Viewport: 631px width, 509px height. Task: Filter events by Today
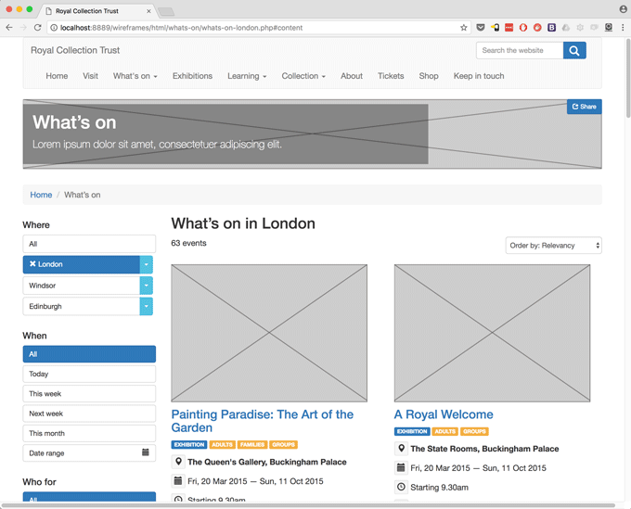point(89,374)
